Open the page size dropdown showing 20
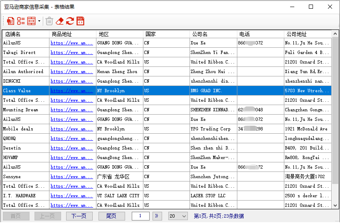The height and width of the screenshot is (223, 340). coord(178,216)
